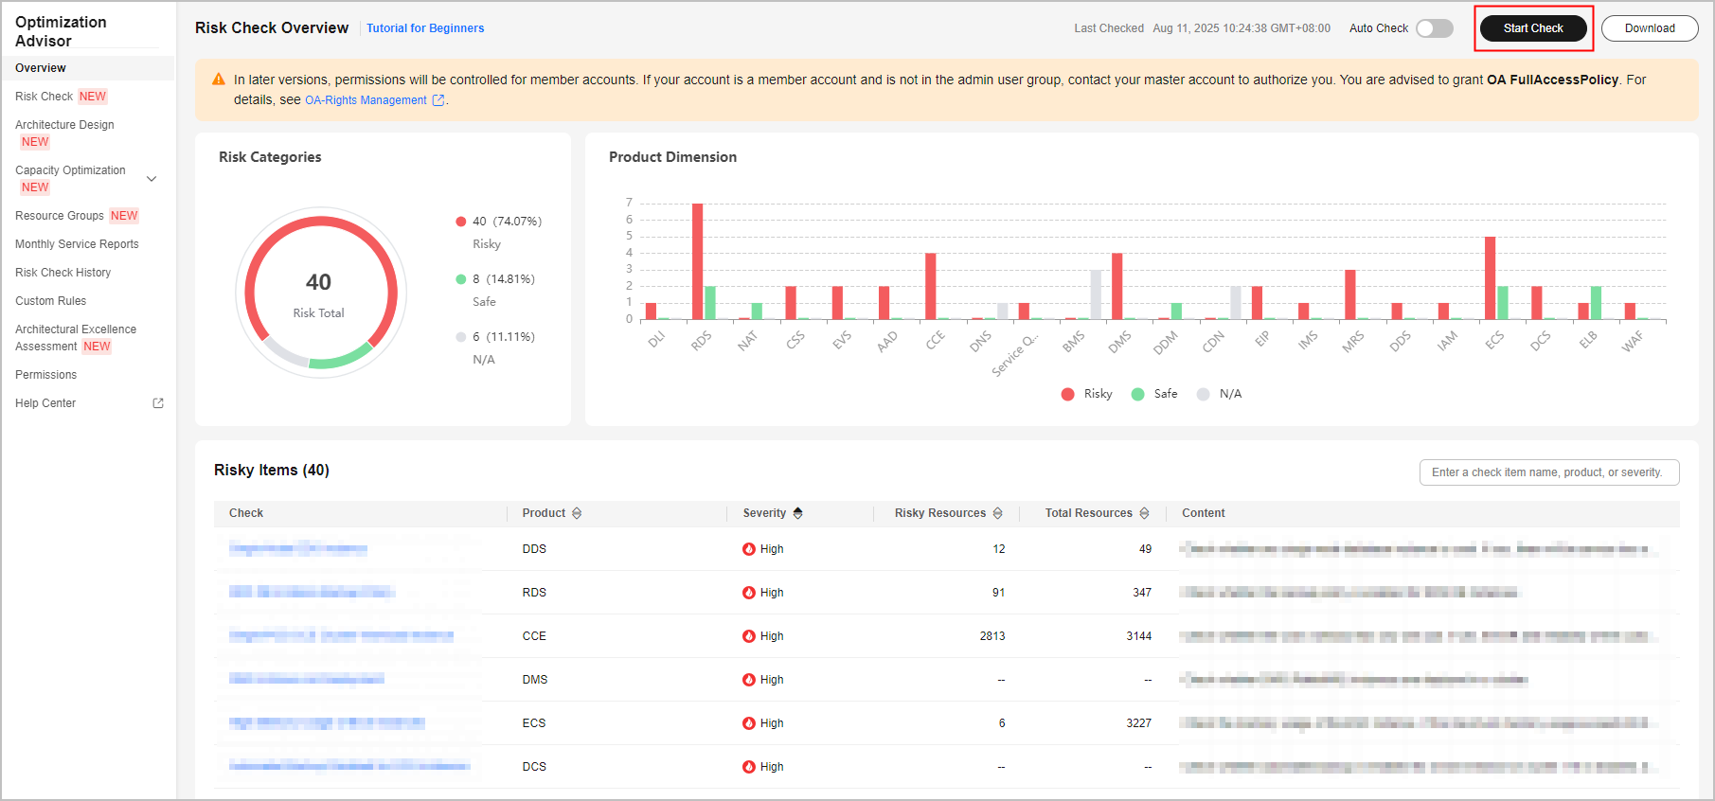Focus the risky items search field
The image size is (1715, 801).
(1548, 472)
